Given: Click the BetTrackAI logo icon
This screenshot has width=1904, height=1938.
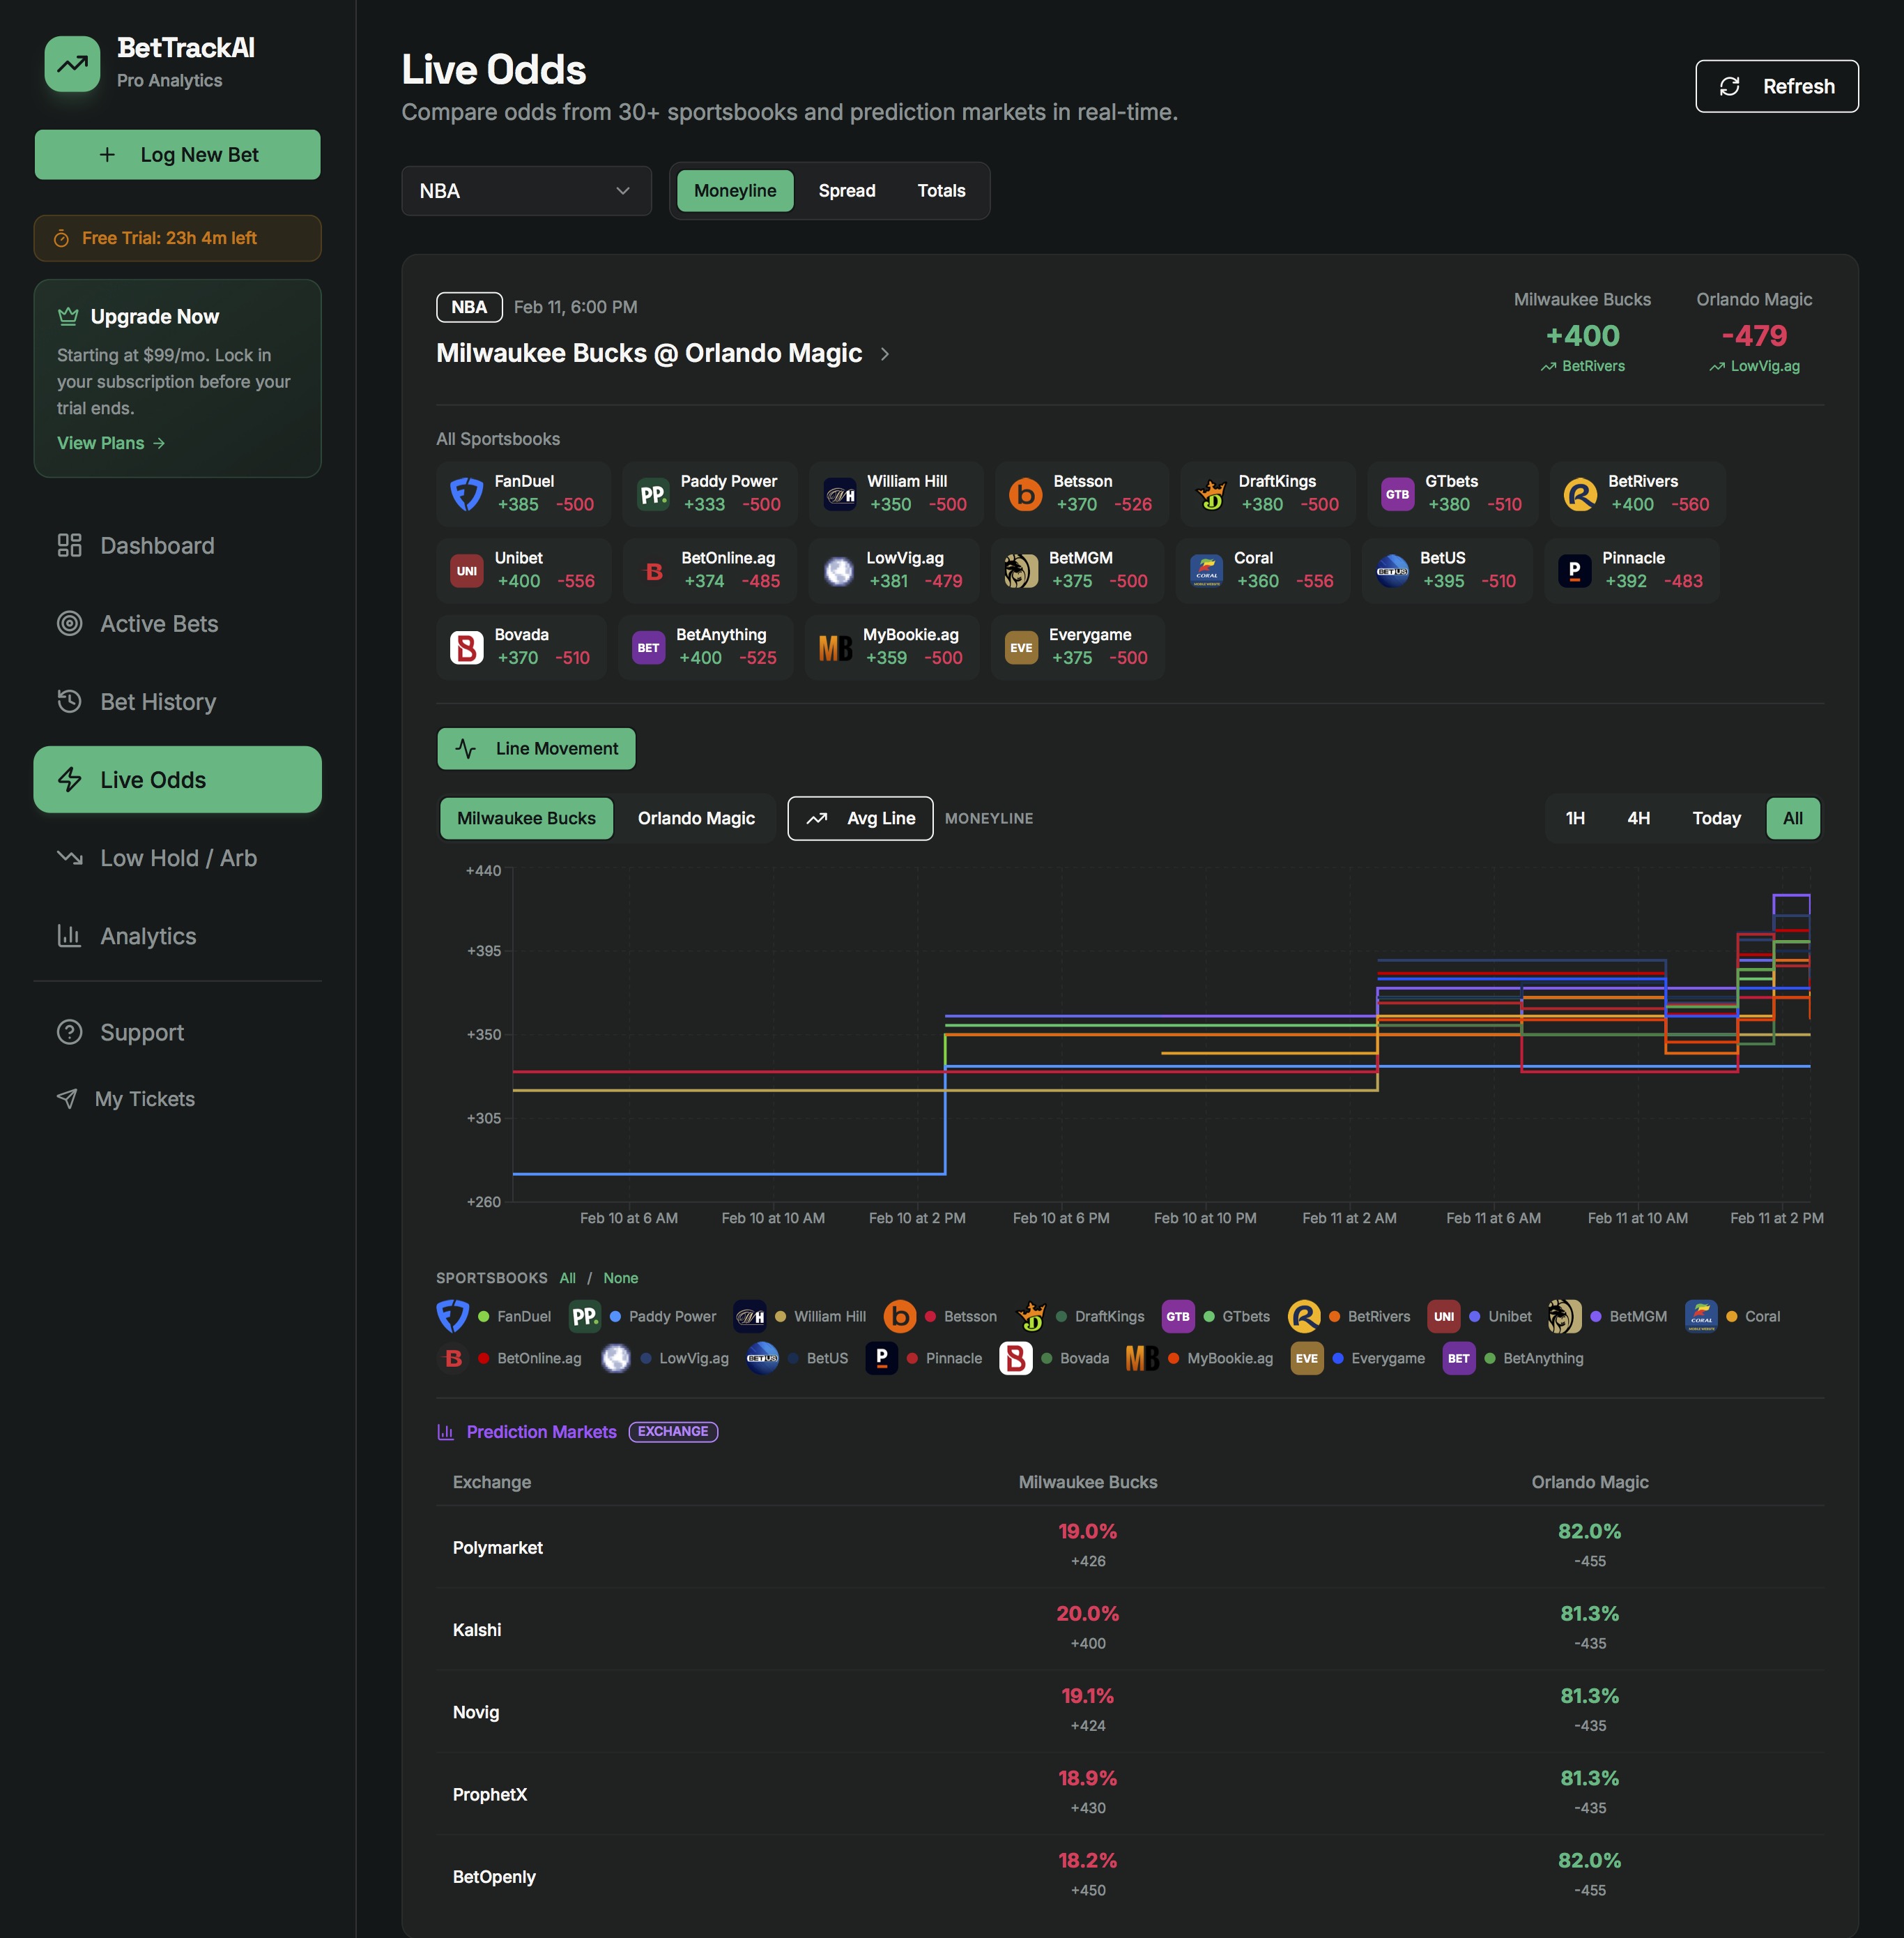Looking at the screenshot, I should (x=72, y=64).
